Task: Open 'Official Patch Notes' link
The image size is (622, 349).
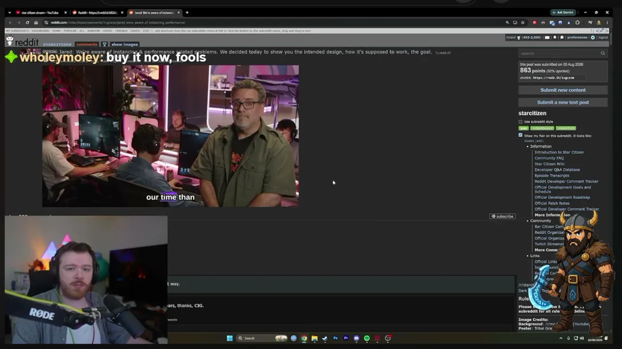Action: [x=552, y=203]
